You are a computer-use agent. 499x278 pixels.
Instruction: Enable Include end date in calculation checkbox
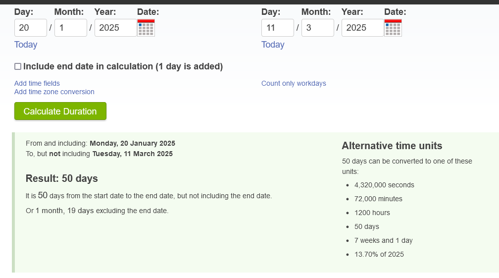[18, 66]
